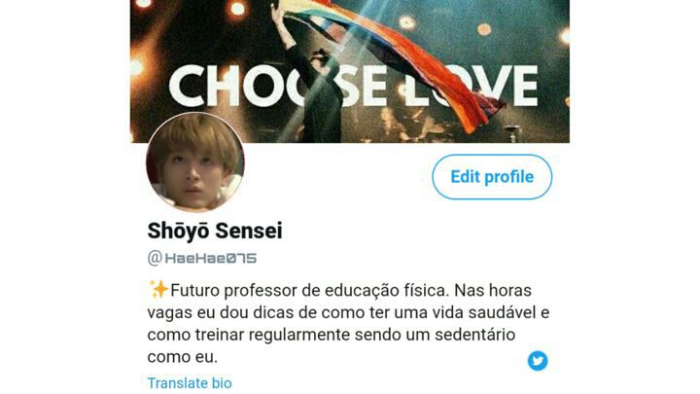Viewport: 700px width, 394px height.
Task: Click the bio's last line "como eu."
Action: [183, 357]
